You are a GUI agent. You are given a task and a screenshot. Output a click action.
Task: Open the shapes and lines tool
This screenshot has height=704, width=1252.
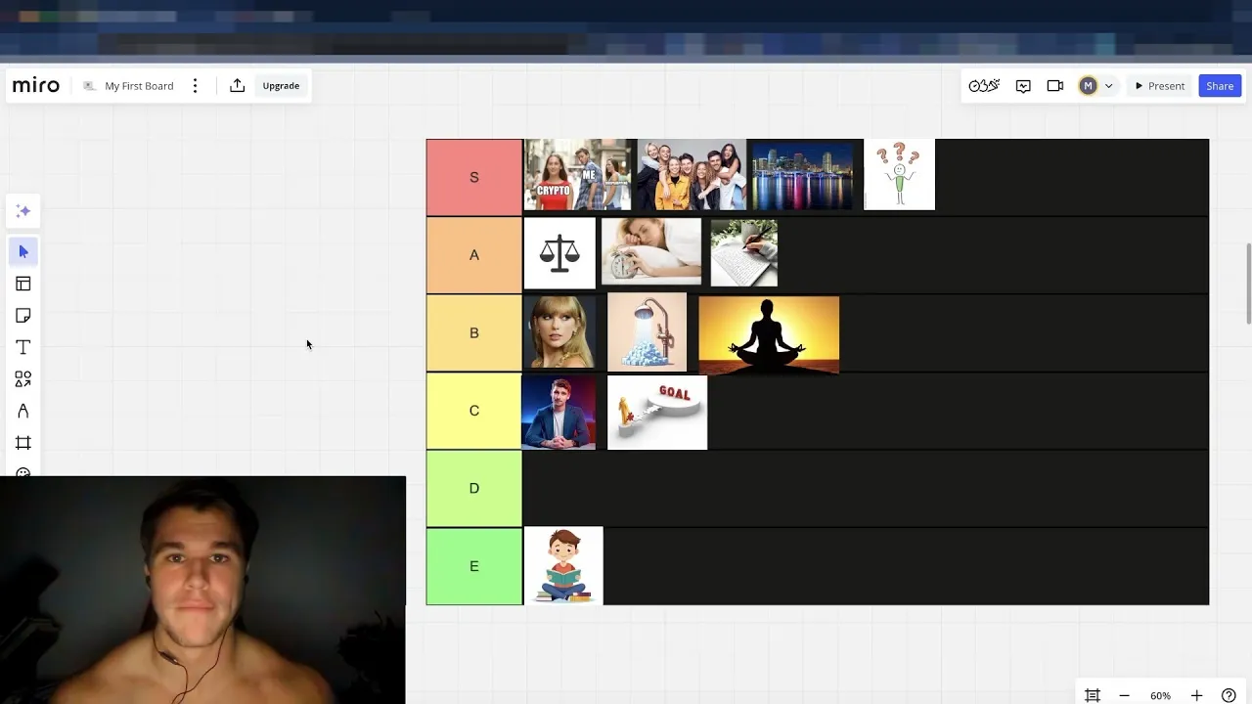(x=23, y=379)
